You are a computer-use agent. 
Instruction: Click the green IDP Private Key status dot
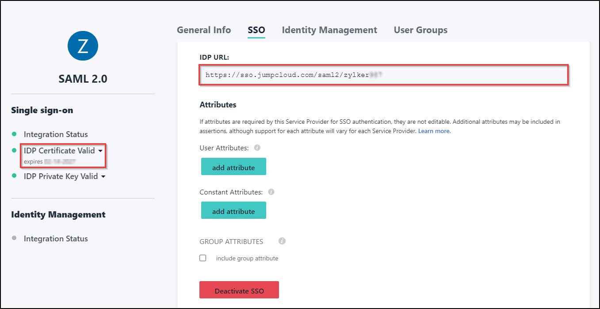14,176
